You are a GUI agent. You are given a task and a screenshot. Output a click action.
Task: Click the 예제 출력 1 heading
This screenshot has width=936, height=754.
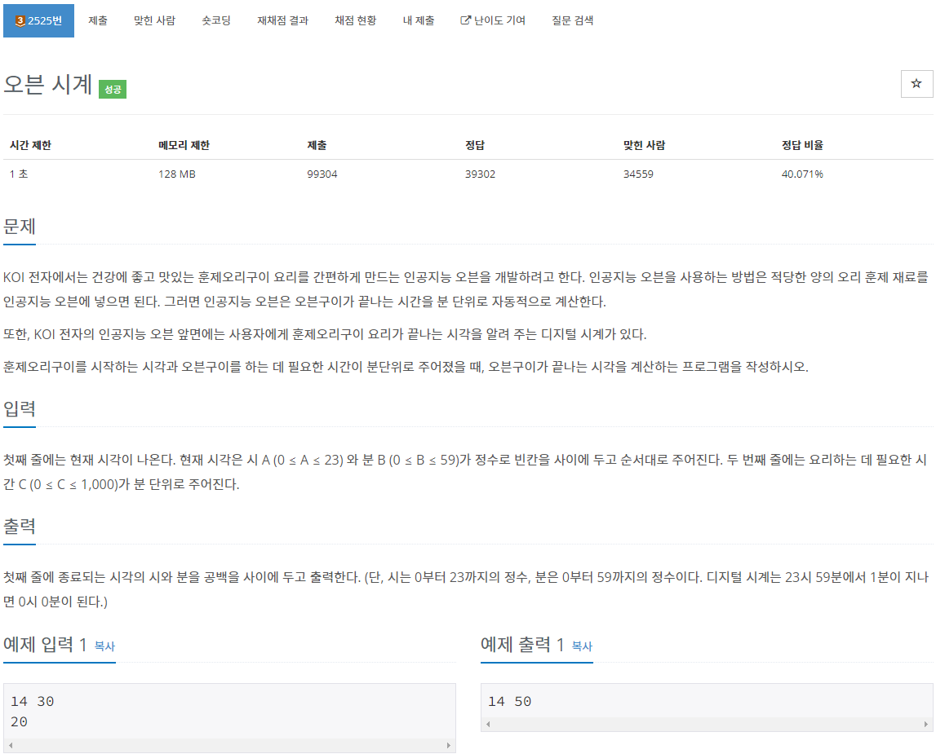click(x=522, y=644)
